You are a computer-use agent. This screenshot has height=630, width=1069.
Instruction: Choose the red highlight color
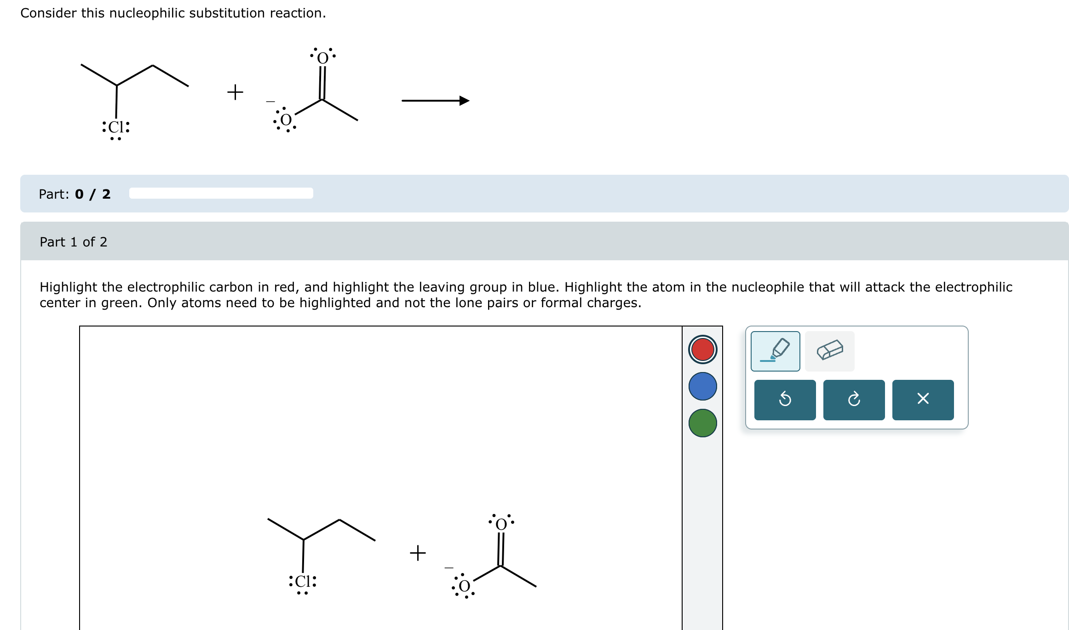coord(702,349)
